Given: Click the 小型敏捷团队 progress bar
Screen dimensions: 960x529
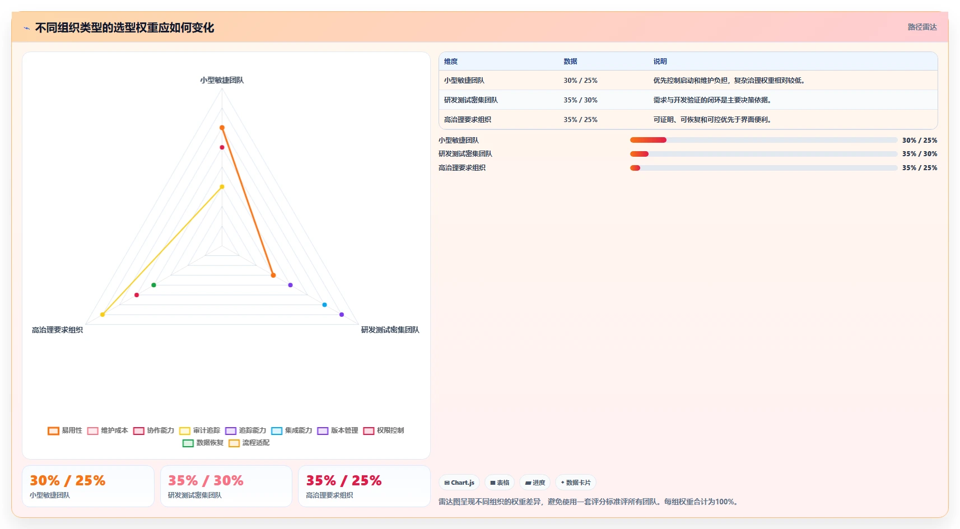Looking at the screenshot, I should 763,140.
